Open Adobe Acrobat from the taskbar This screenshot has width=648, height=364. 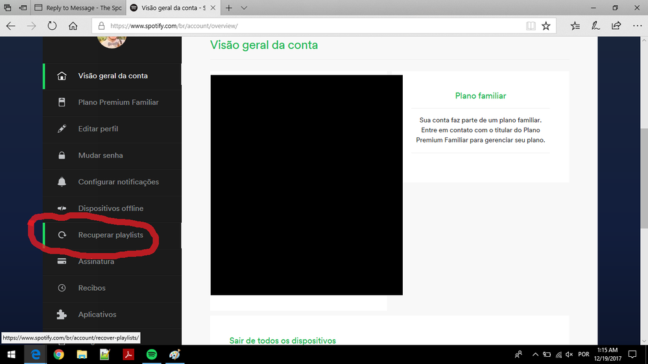tap(128, 354)
